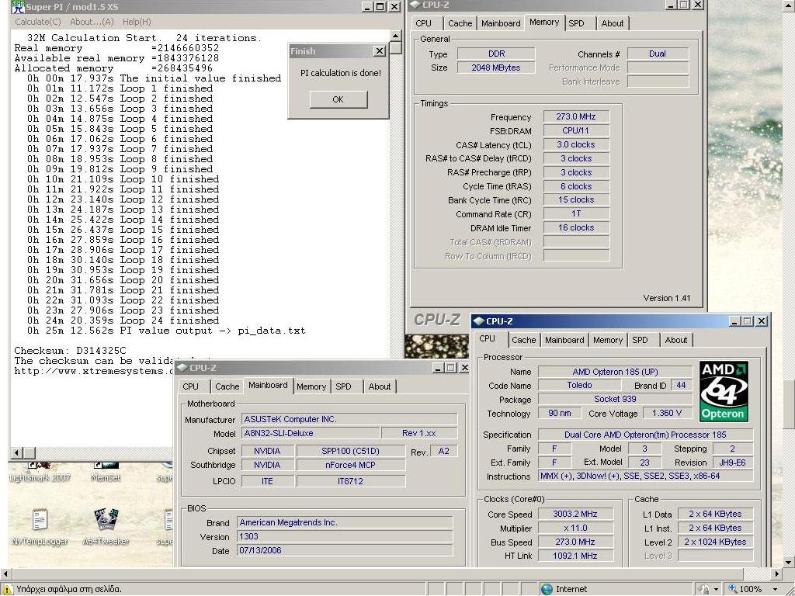Click the FSB:DRAM field showing CPU/11

(576, 130)
